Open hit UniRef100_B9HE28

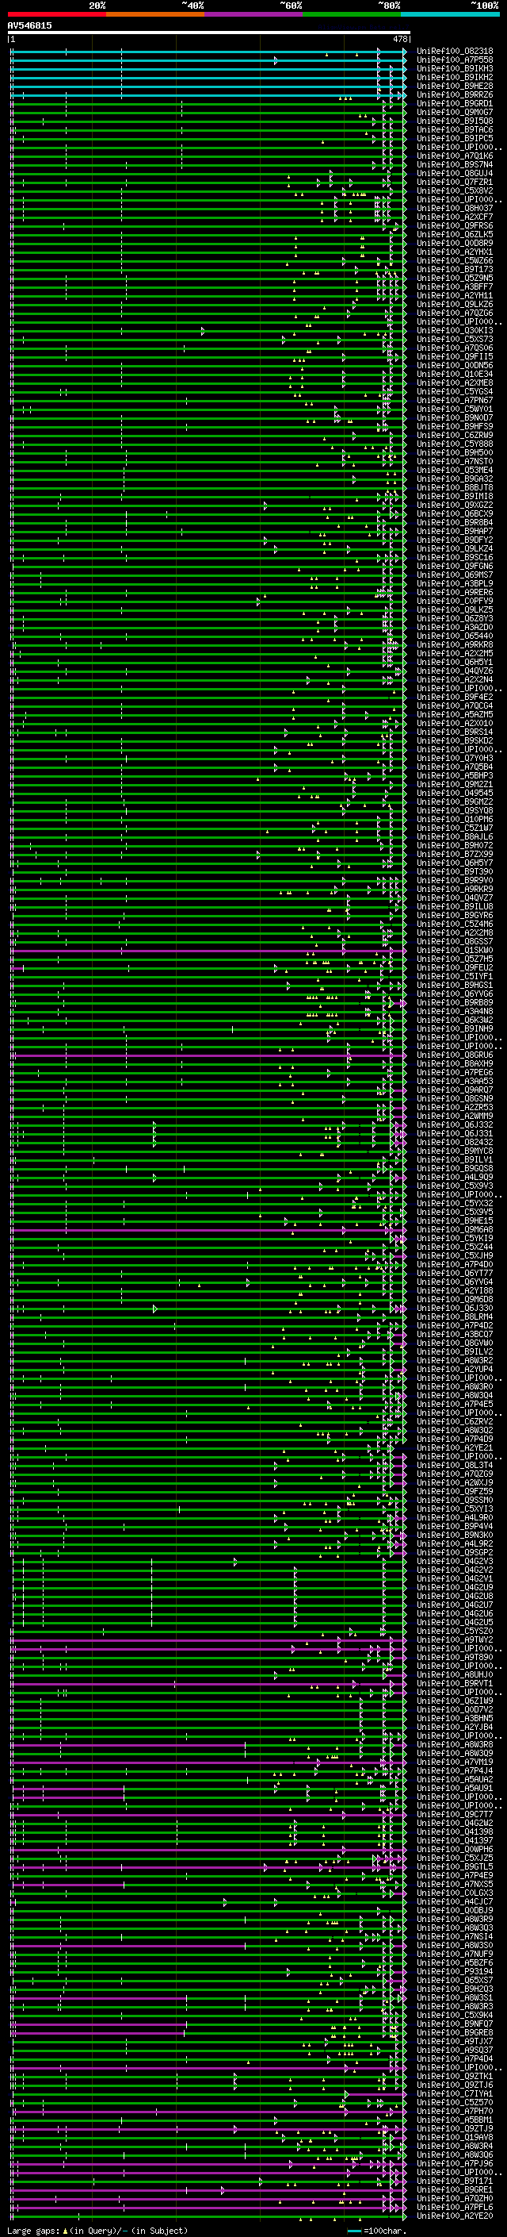pyautogui.click(x=455, y=86)
